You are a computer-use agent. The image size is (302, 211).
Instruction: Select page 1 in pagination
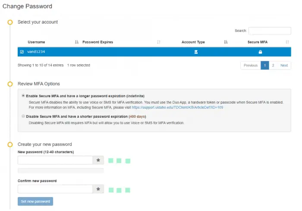click(264, 65)
